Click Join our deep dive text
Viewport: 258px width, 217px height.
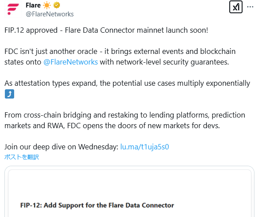61,147
